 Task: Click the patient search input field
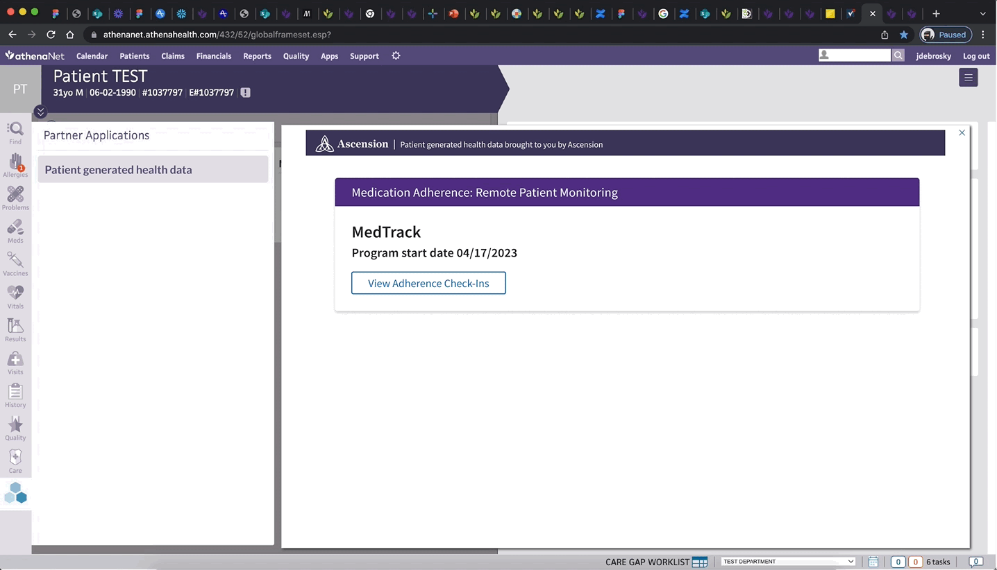854,55
